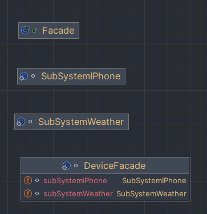Click the visibility dot beside SubSystemWeather class
Image resolution: width=207 pixels, height=214 pixels.
coord(30,122)
